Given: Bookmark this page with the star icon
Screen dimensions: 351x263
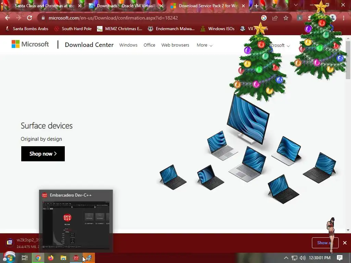Looking at the screenshot, I should (286, 18).
